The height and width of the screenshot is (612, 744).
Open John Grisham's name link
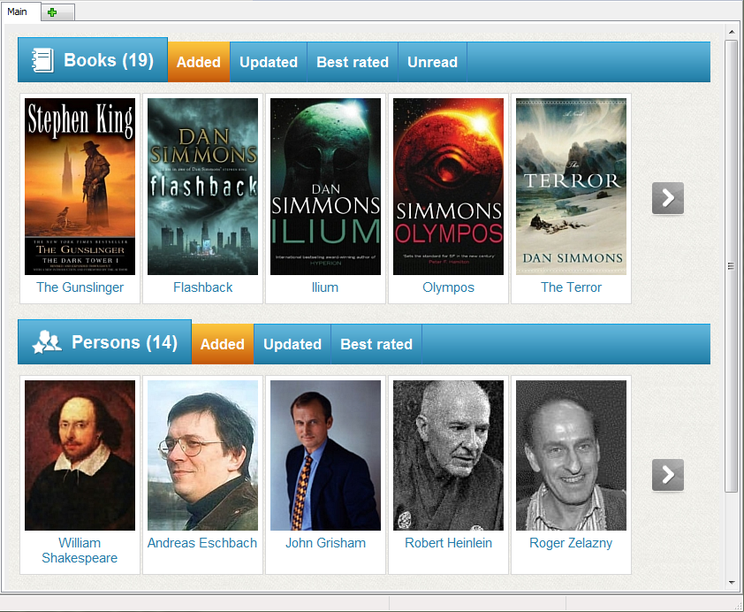click(325, 543)
